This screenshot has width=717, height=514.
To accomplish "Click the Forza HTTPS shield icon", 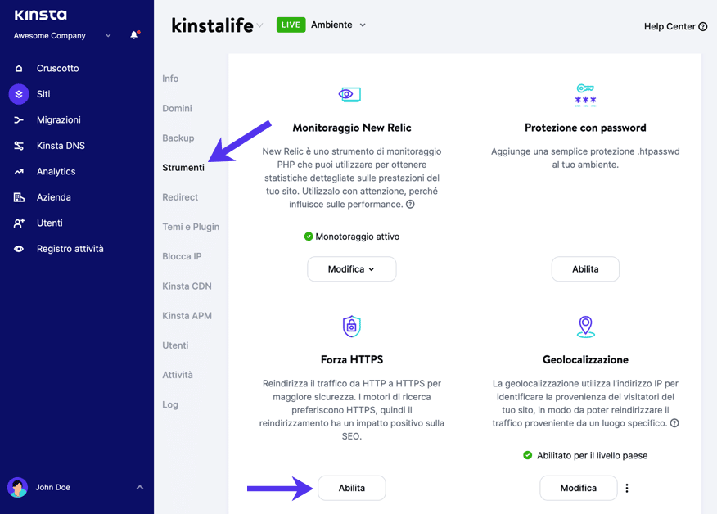I will tap(351, 326).
